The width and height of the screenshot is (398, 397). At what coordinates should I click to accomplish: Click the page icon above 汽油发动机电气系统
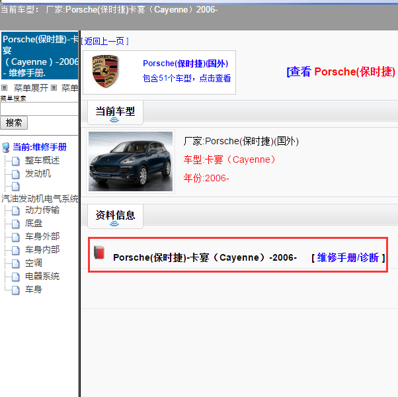[x=16, y=186]
